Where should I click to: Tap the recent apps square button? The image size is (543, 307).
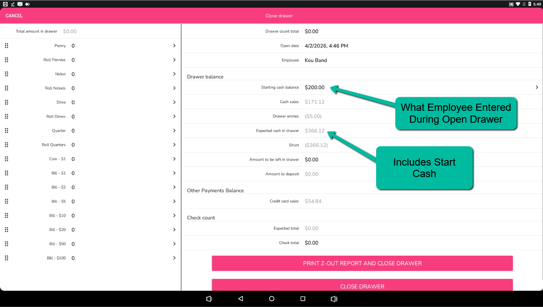click(303, 299)
